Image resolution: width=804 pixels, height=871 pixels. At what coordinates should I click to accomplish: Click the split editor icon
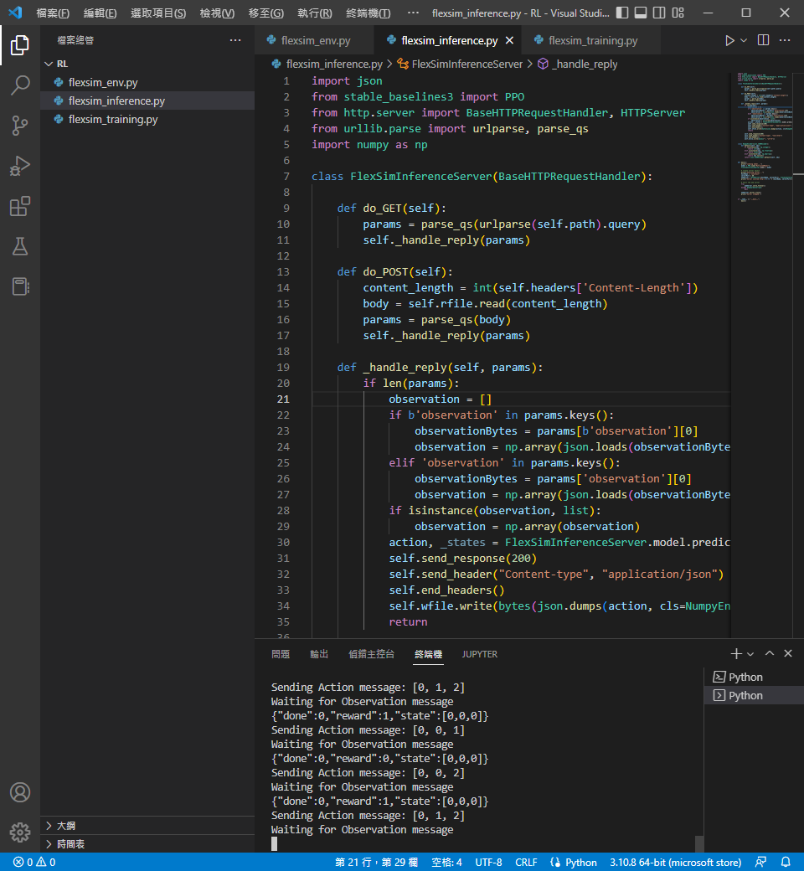pyautogui.click(x=763, y=40)
